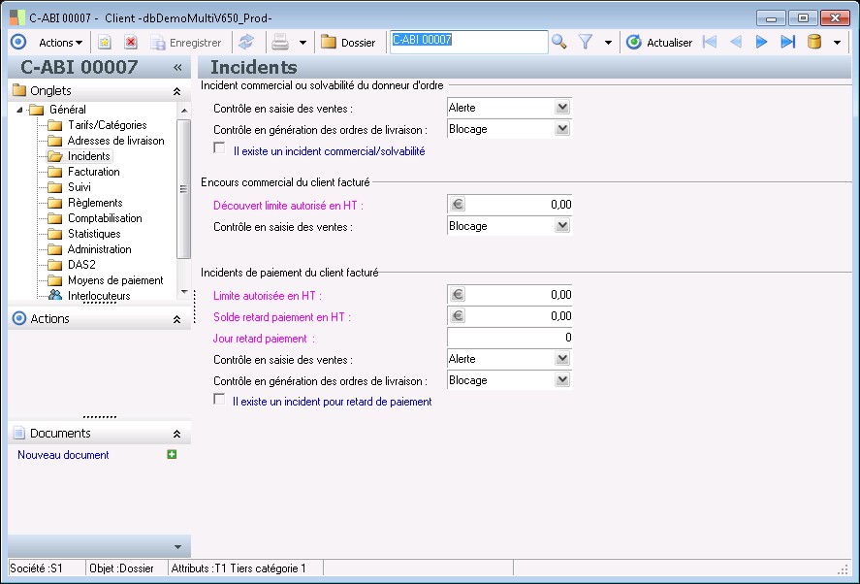
Task: Open Statistiques tree item
Action: (94, 234)
